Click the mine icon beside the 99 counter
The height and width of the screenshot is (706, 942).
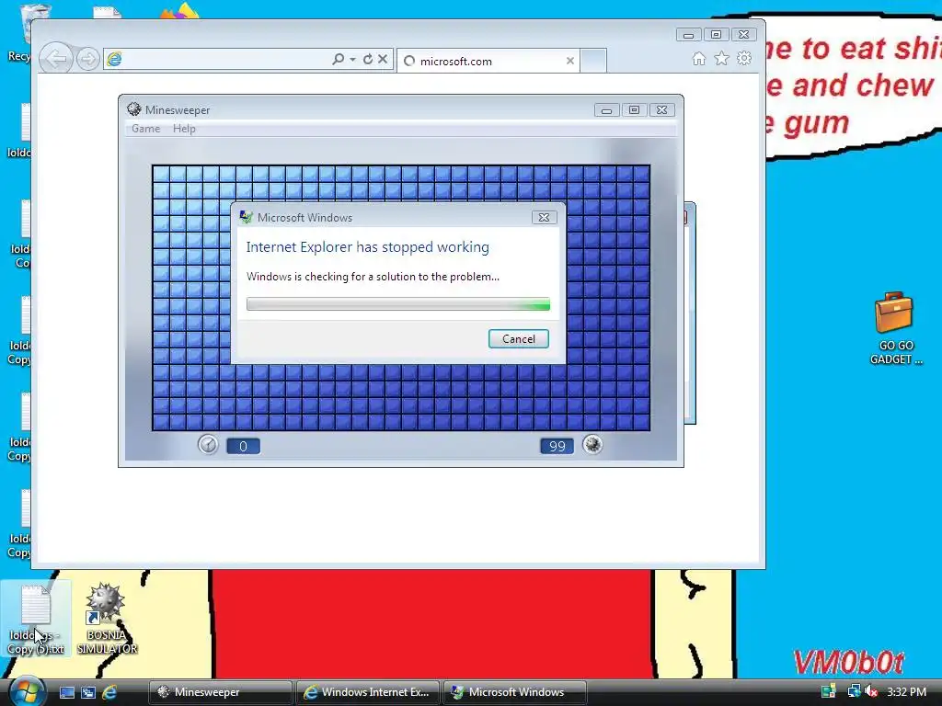tap(592, 445)
